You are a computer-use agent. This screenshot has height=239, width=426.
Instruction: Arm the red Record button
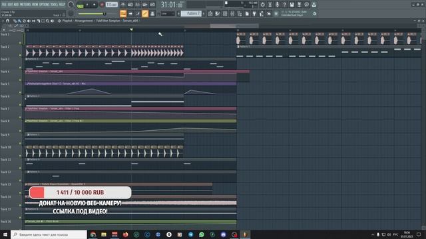(102, 5)
